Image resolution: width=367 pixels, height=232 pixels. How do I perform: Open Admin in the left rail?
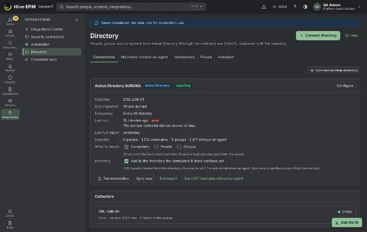(10, 213)
